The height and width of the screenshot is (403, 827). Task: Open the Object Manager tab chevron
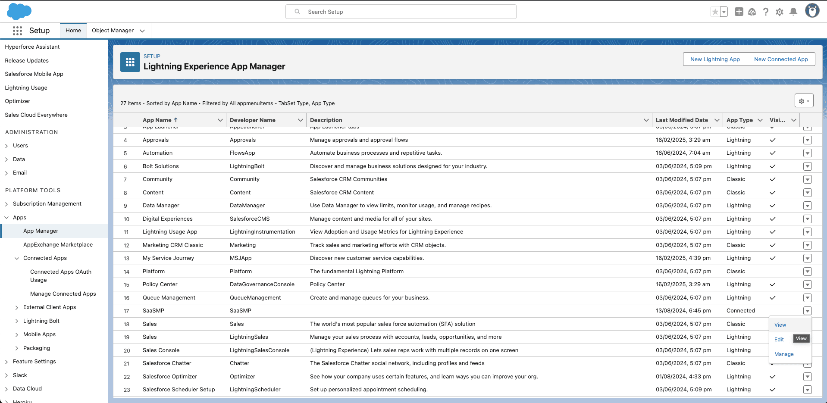[142, 31]
